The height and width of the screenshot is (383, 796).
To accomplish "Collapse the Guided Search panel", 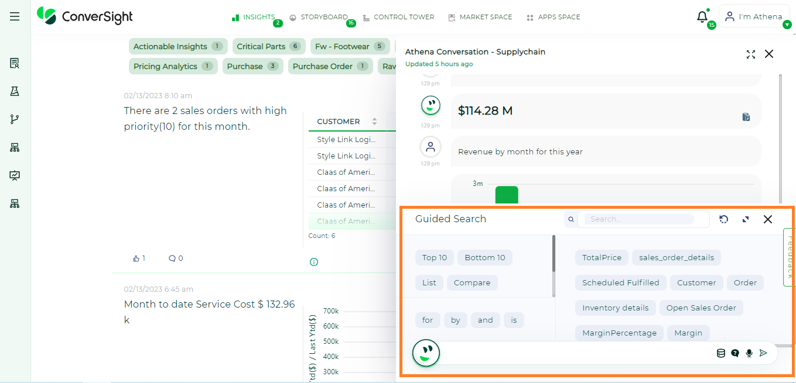I will tap(746, 219).
